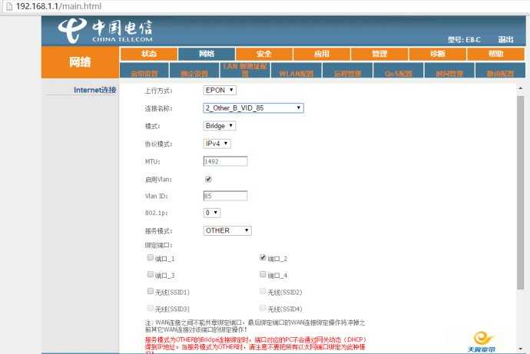Open the sub-tab right of WLAN配置
Image resolution: width=530 pixels, height=354 pixels.
(347, 70)
